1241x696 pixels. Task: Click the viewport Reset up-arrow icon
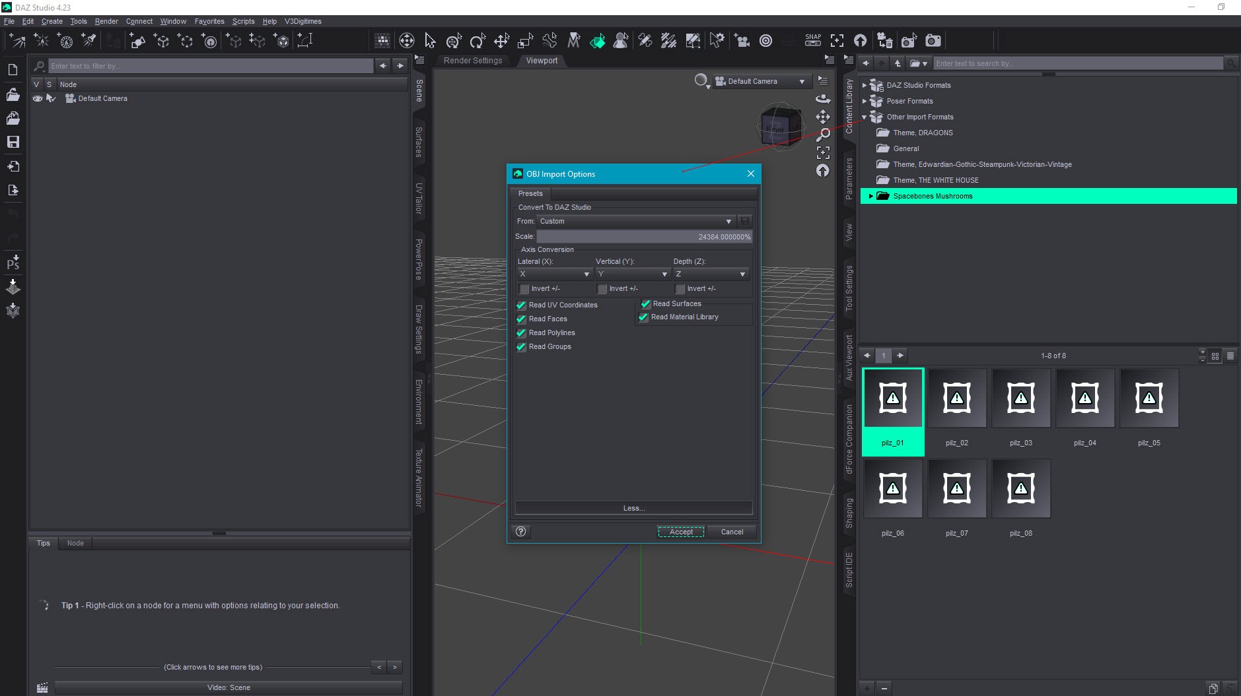[823, 171]
